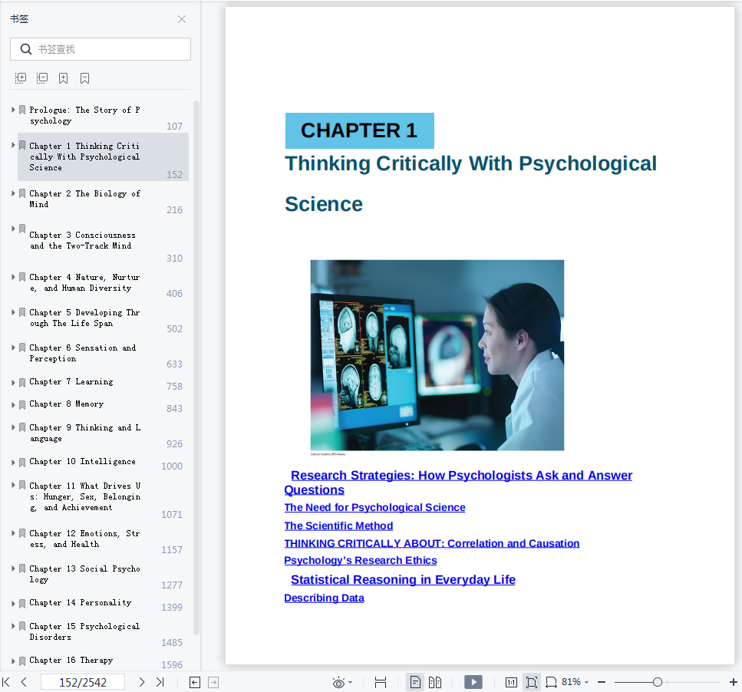Jump to Chapter 15 Psychological Disorders
742x692 pixels.
[x=84, y=631]
